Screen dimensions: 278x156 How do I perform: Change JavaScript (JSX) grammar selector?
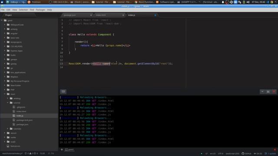[x=232, y=153]
